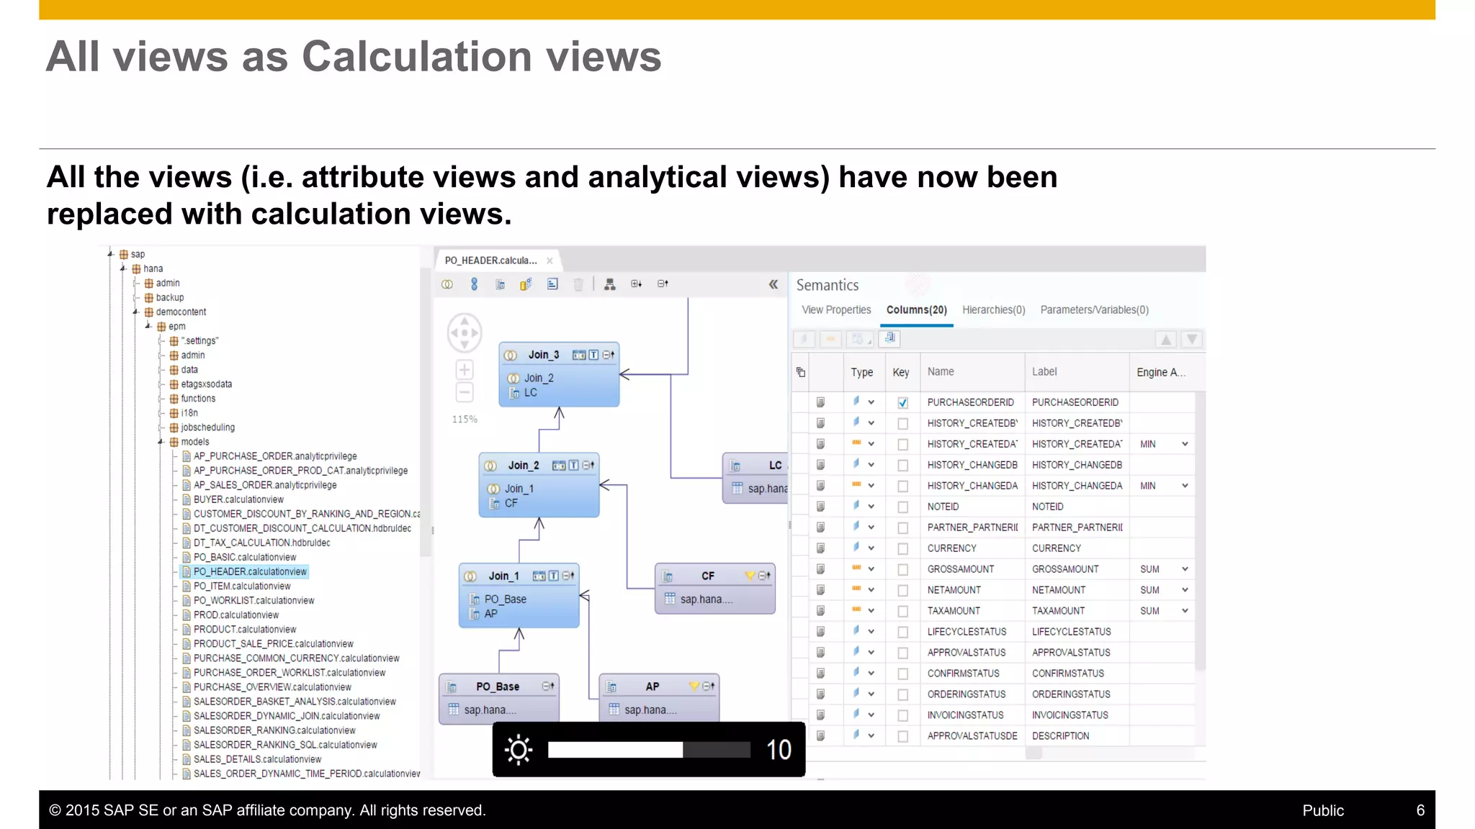The width and height of the screenshot is (1475, 829).
Task: Collapse the models folder in tree
Action: point(161,442)
